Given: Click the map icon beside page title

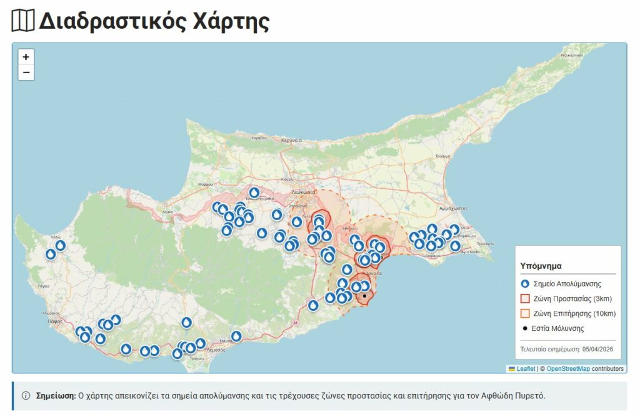Looking at the screenshot, I should pyautogui.click(x=22, y=21).
